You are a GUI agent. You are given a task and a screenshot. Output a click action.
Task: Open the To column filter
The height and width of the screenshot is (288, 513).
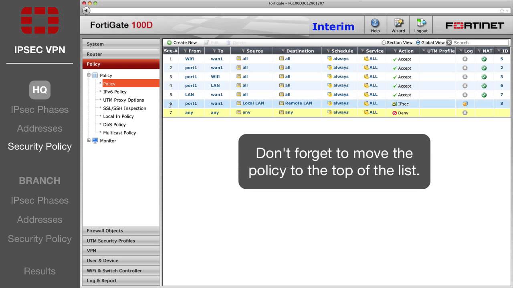click(x=215, y=51)
